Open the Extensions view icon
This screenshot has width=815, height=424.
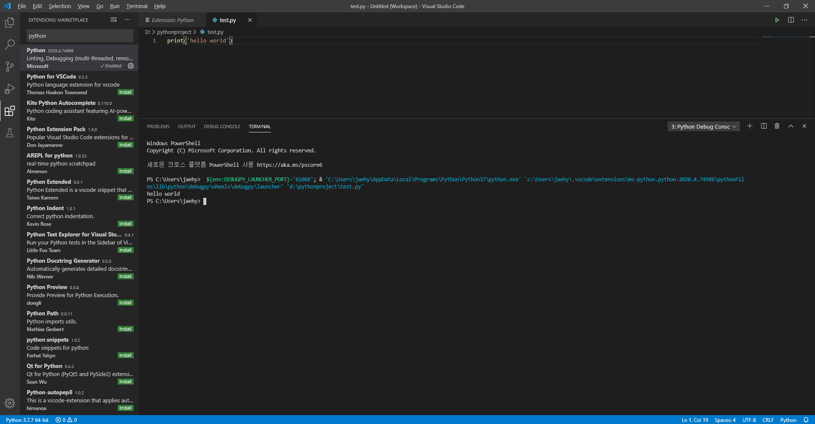(x=10, y=111)
